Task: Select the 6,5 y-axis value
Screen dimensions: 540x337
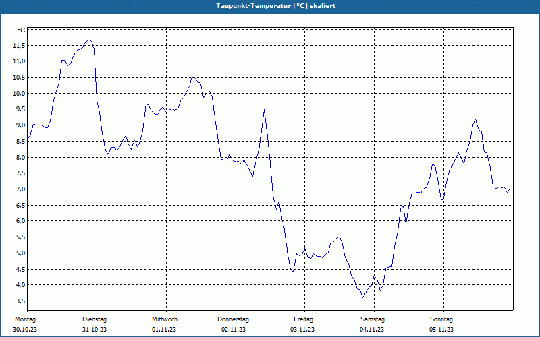Action: click(21, 206)
